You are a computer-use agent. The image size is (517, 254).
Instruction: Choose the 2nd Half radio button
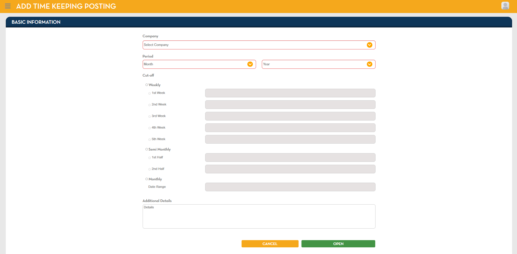150,169
